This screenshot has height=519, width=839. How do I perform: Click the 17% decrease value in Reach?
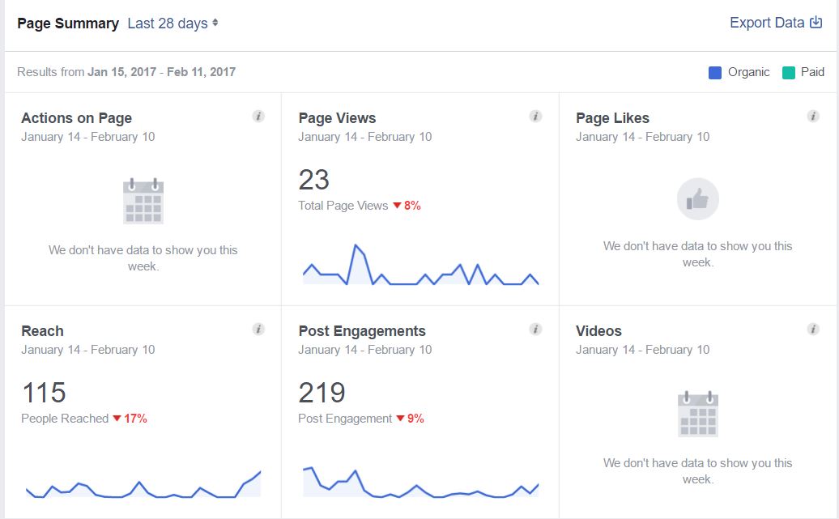(x=135, y=419)
